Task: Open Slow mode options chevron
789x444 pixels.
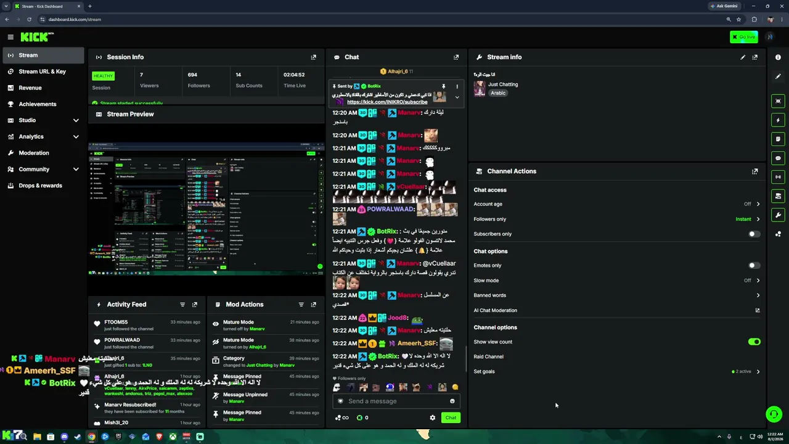Action: tap(758, 281)
